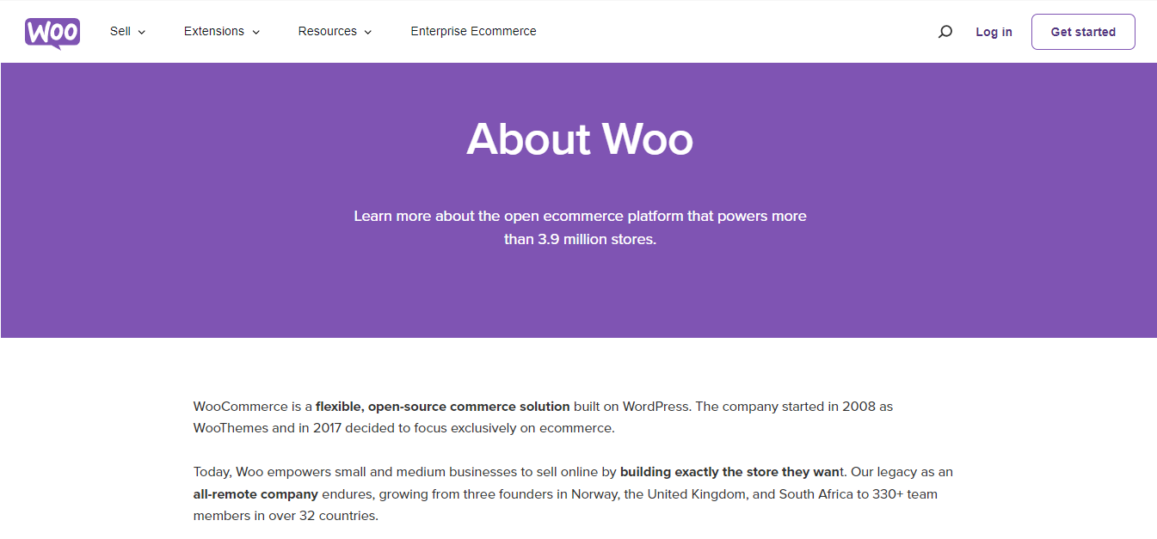Viewport: 1157px width, 539px height.
Task: Expand the Extensions dropdown chevron
Action: coord(255,33)
